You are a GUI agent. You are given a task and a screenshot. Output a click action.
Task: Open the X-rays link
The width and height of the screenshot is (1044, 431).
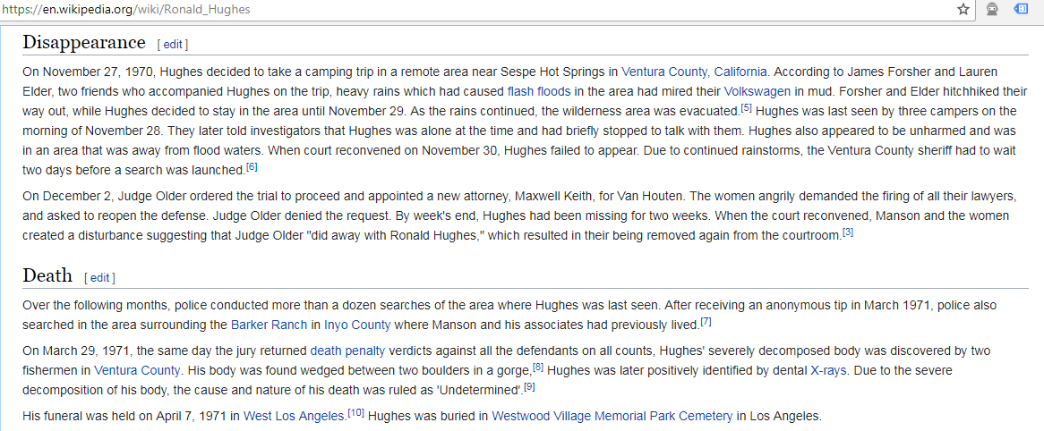(x=830, y=370)
